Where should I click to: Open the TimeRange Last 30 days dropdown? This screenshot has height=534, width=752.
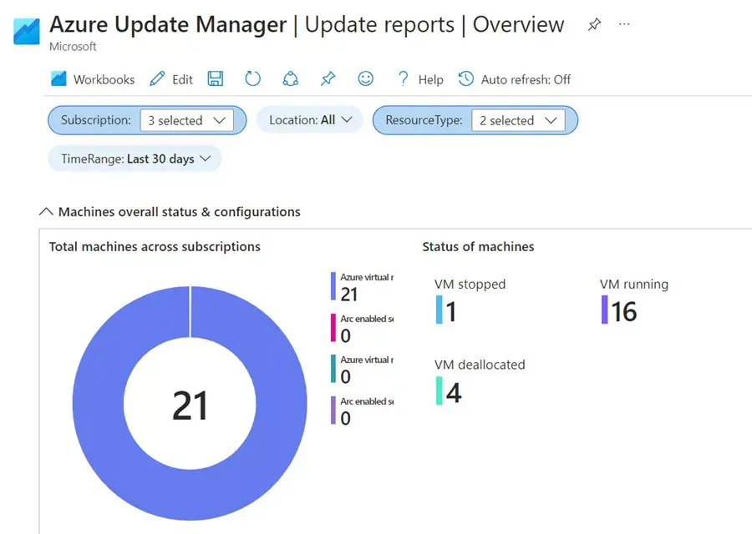click(135, 159)
